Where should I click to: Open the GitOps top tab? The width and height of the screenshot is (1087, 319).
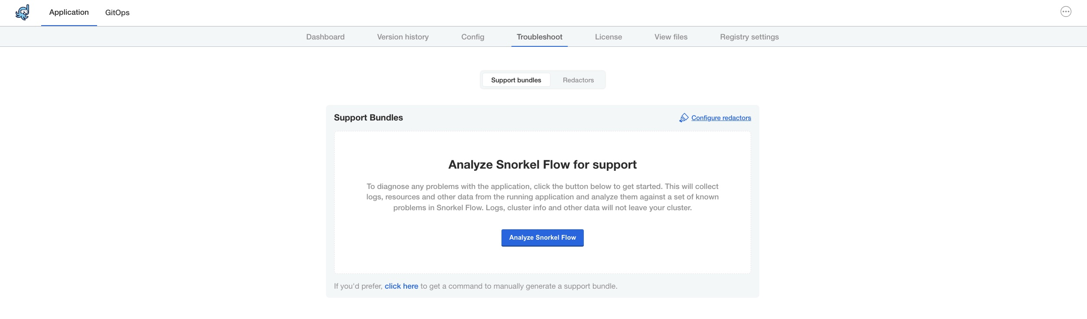coord(117,13)
